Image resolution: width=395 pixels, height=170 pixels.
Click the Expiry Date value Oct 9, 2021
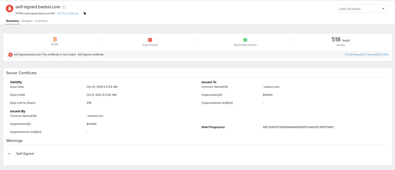coord(102,95)
